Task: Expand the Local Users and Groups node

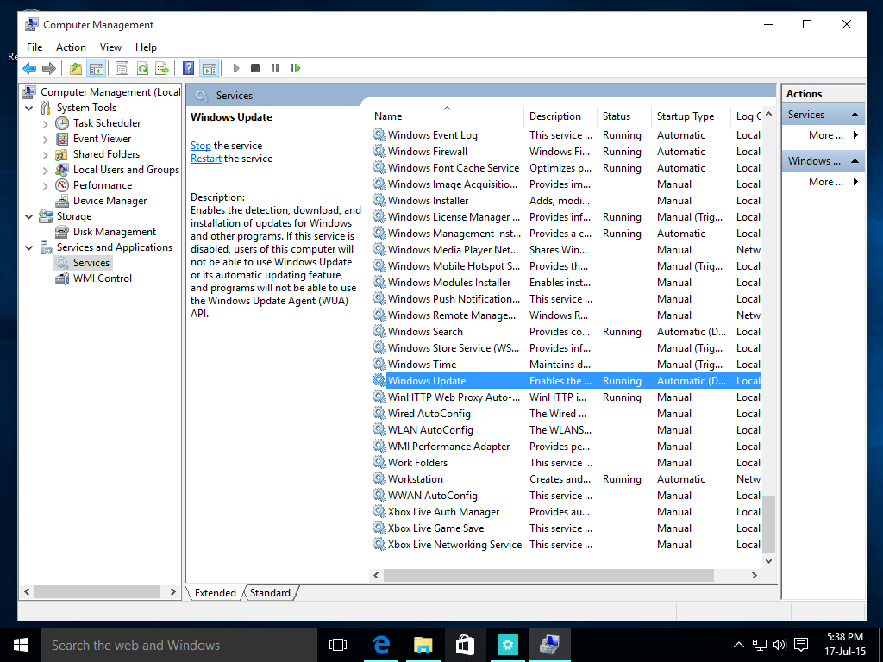Action: coord(46,170)
